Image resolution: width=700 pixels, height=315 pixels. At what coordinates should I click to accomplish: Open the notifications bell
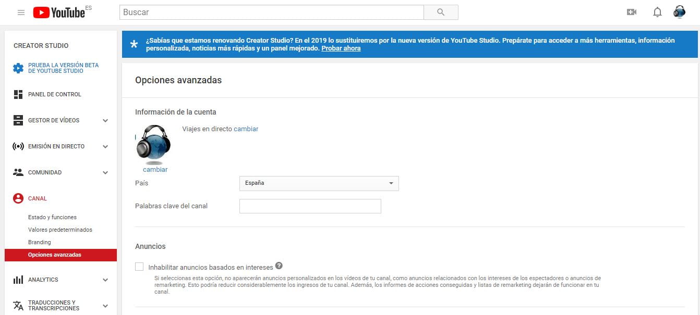[657, 12]
